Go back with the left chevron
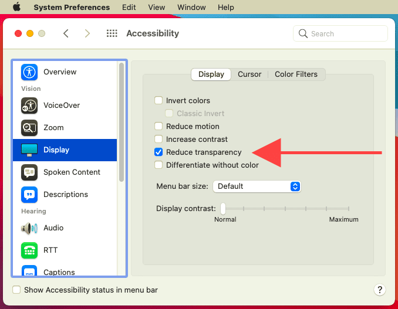 [66, 33]
